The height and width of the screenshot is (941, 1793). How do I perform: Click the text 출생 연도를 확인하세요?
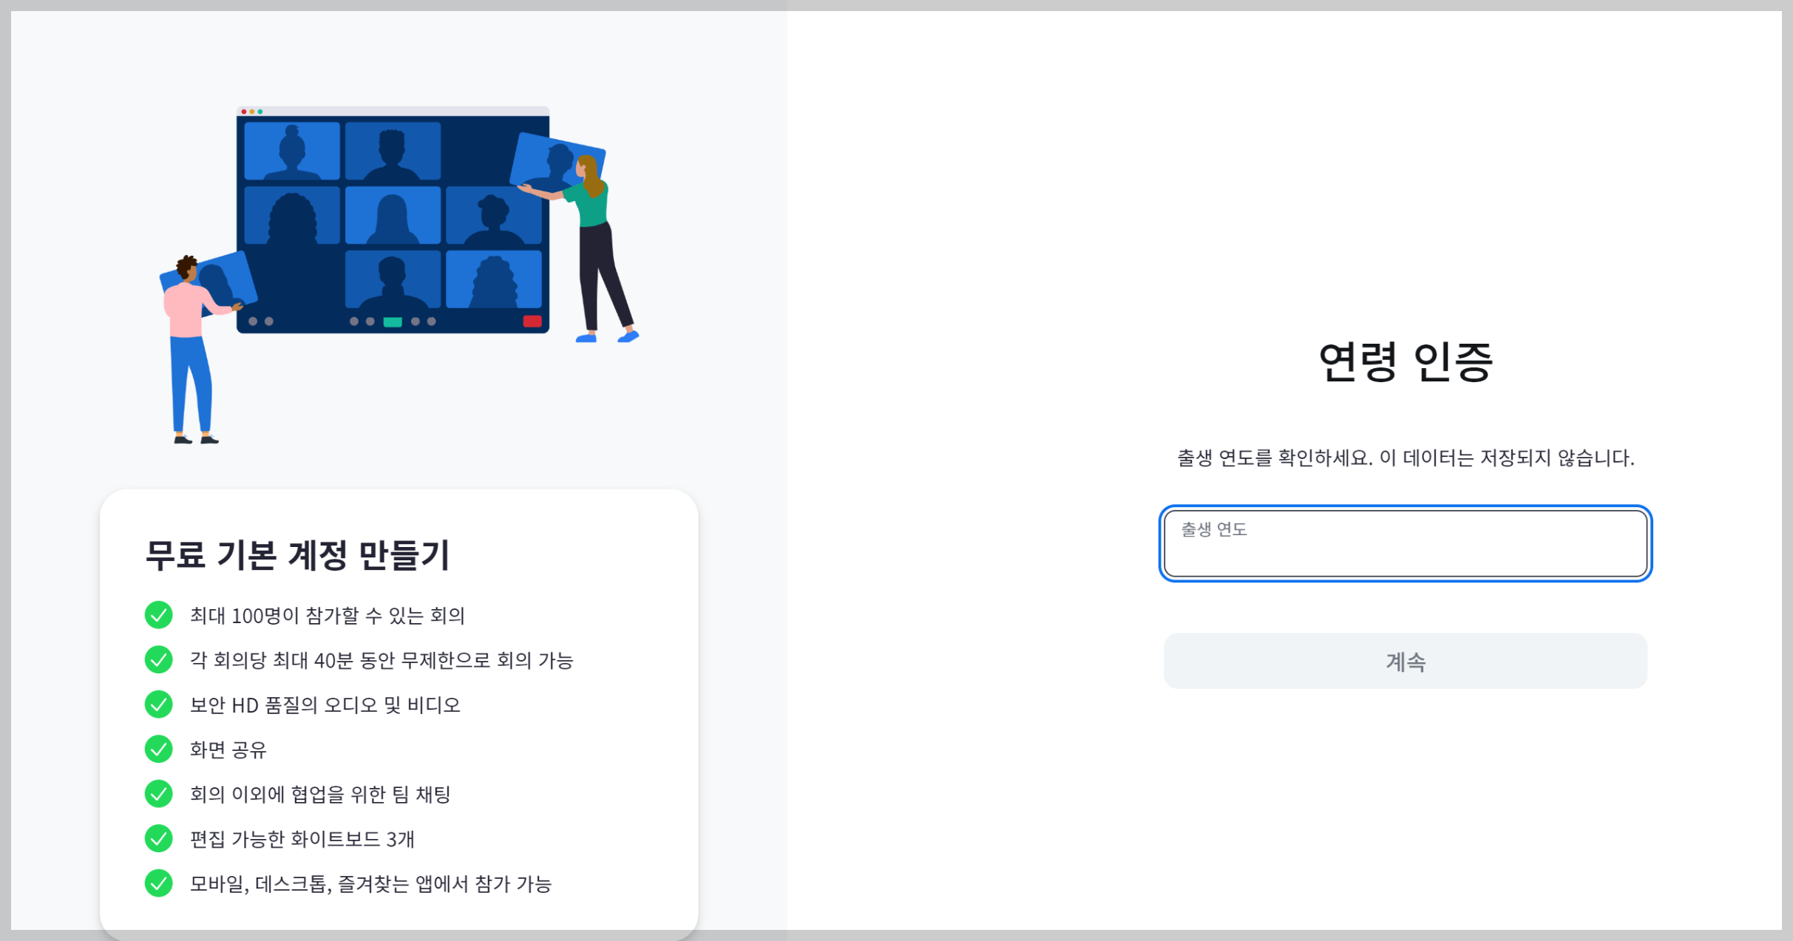(1275, 458)
